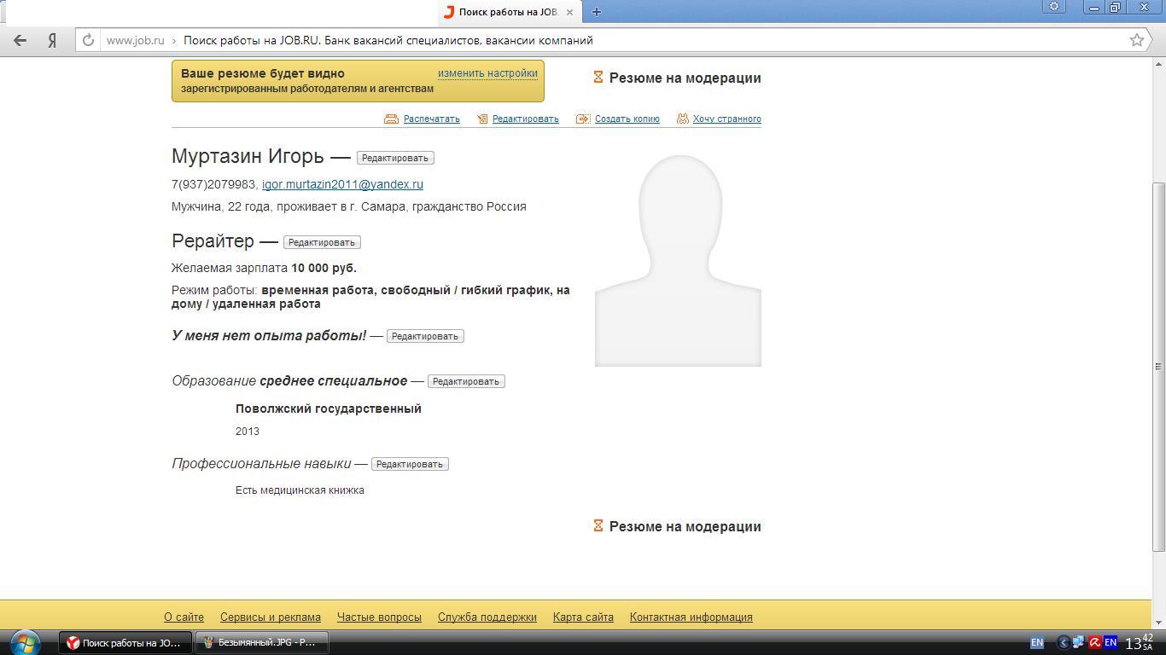Click the edit icon next to Редактировать link
This screenshot has width=1166, height=655.
pyautogui.click(x=482, y=119)
